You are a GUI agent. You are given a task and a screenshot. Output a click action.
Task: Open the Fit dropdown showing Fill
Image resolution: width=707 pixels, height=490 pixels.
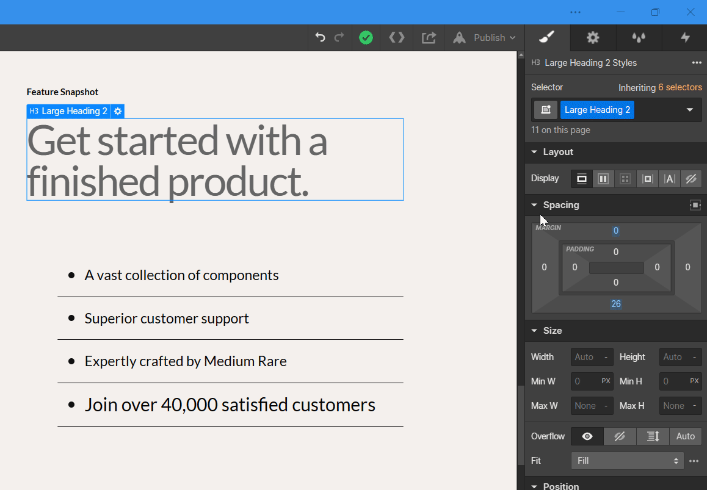(x=627, y=461)
